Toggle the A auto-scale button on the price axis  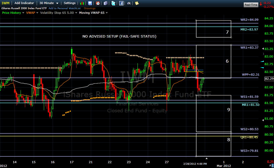270,165
